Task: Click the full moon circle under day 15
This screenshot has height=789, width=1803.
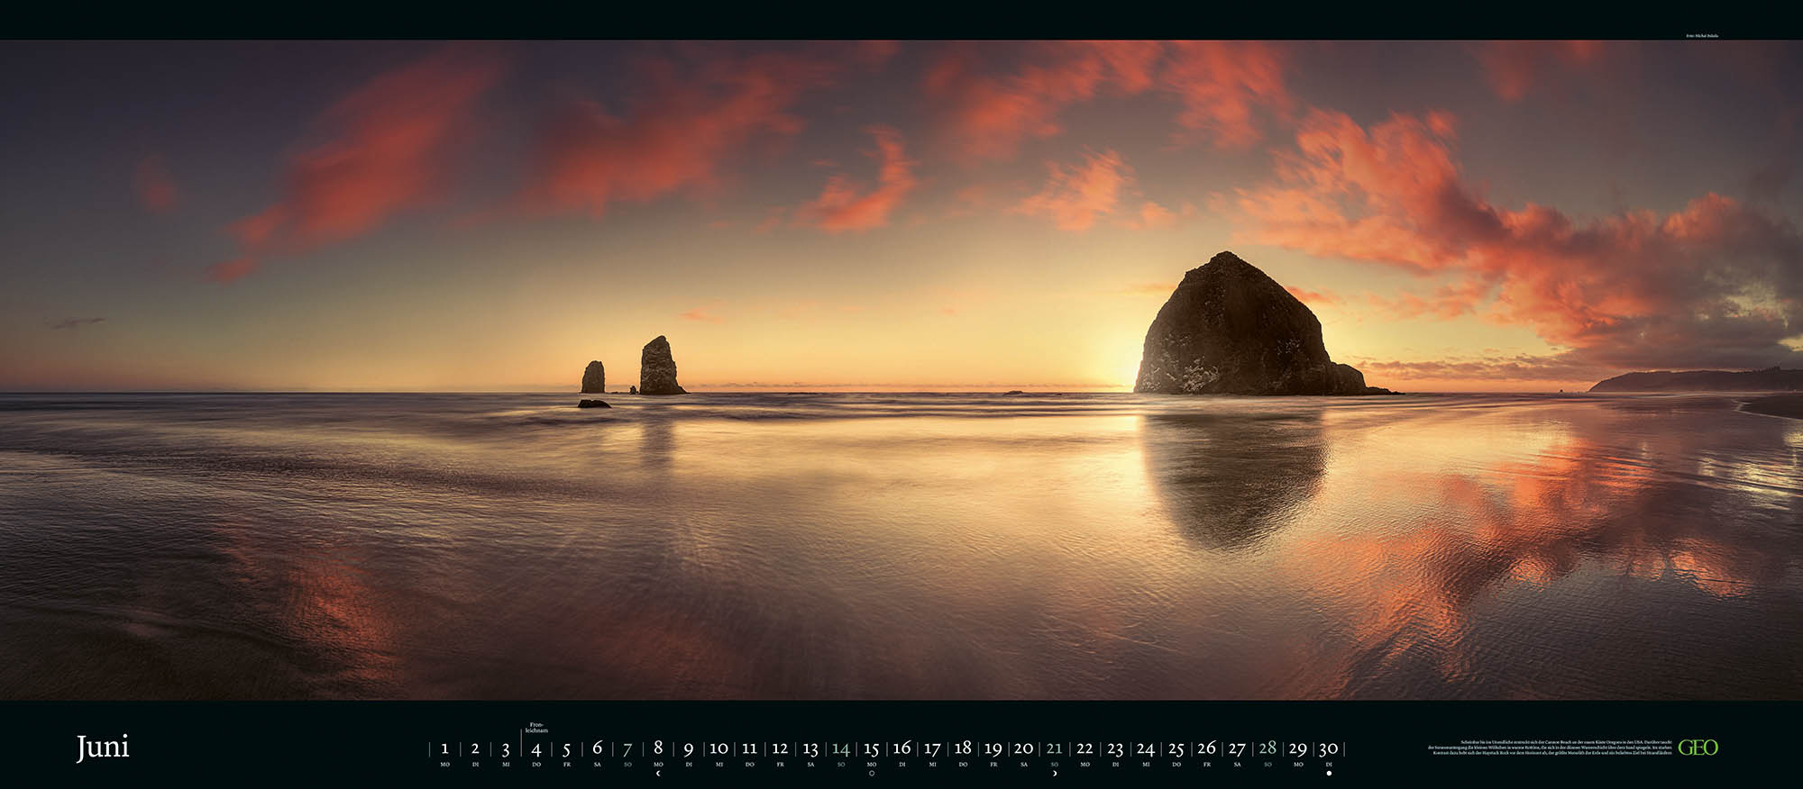Action: [872, 773]
